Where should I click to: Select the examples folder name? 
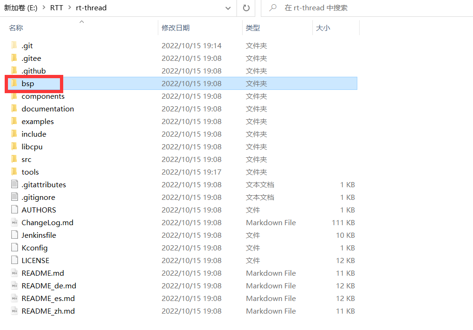pos(38,122)
